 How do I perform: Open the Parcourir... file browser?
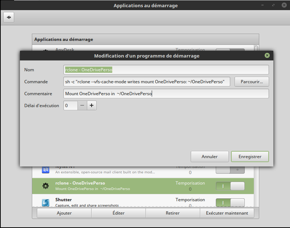point(252,82)
